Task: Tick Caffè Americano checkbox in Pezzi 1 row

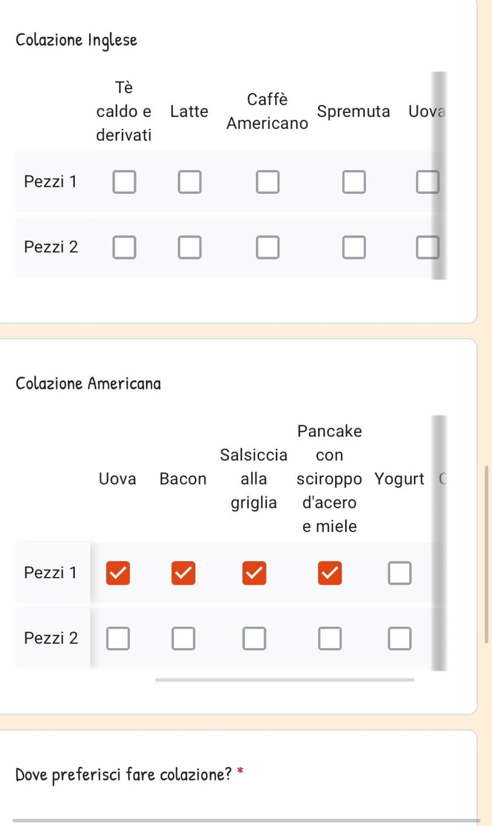Action: point(268,182)
